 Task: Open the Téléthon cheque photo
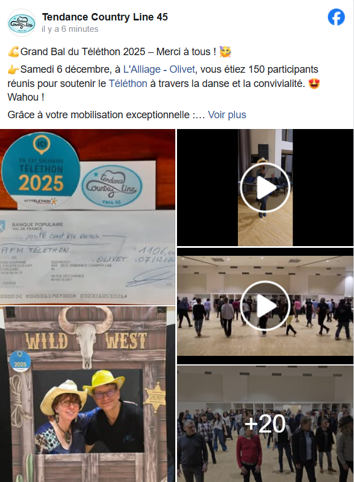tap(88, 217)
